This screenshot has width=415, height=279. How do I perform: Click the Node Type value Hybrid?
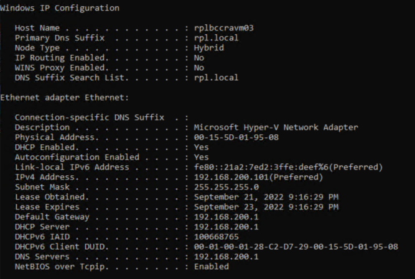click(209, 48)
